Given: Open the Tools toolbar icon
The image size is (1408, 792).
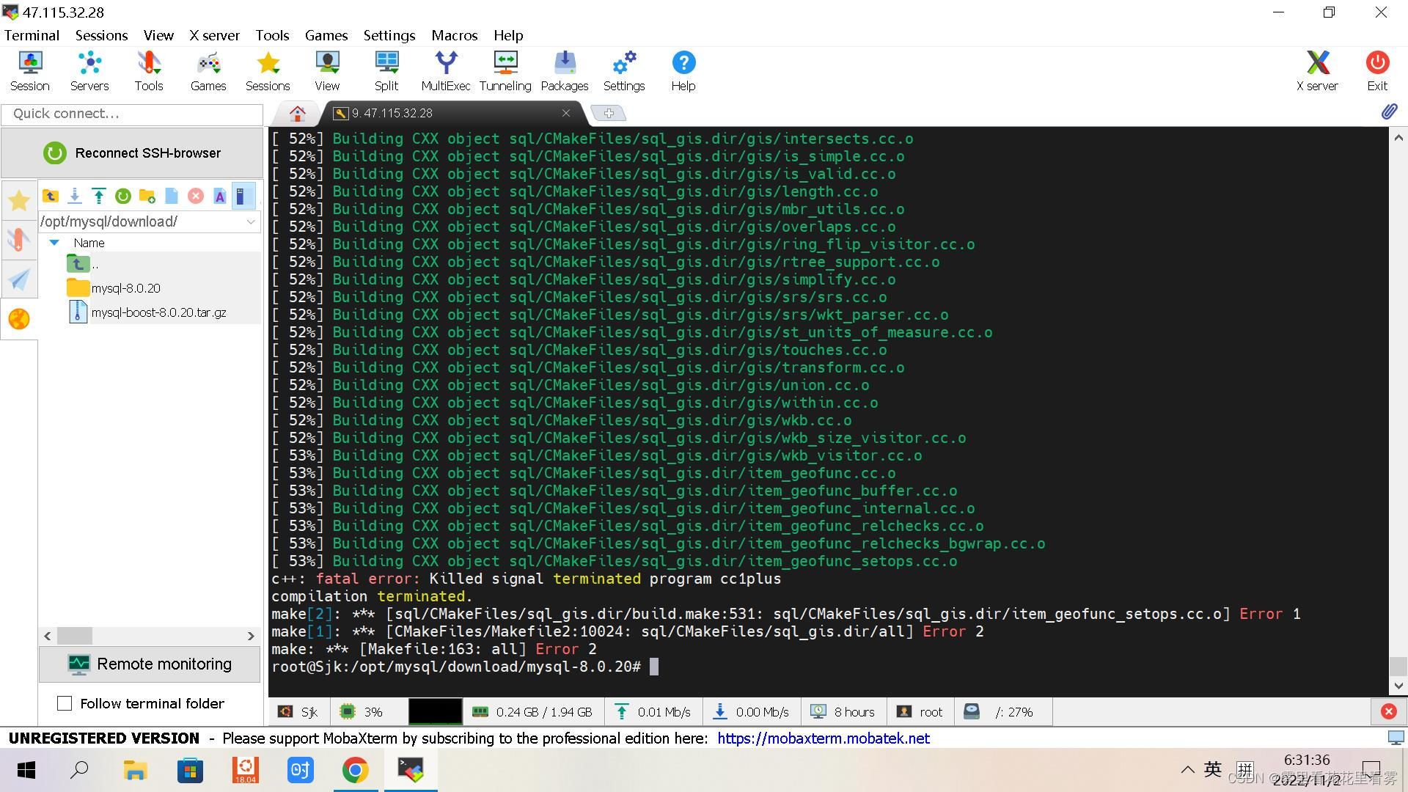Looking at the screenshot, I should tap(149, 71).
